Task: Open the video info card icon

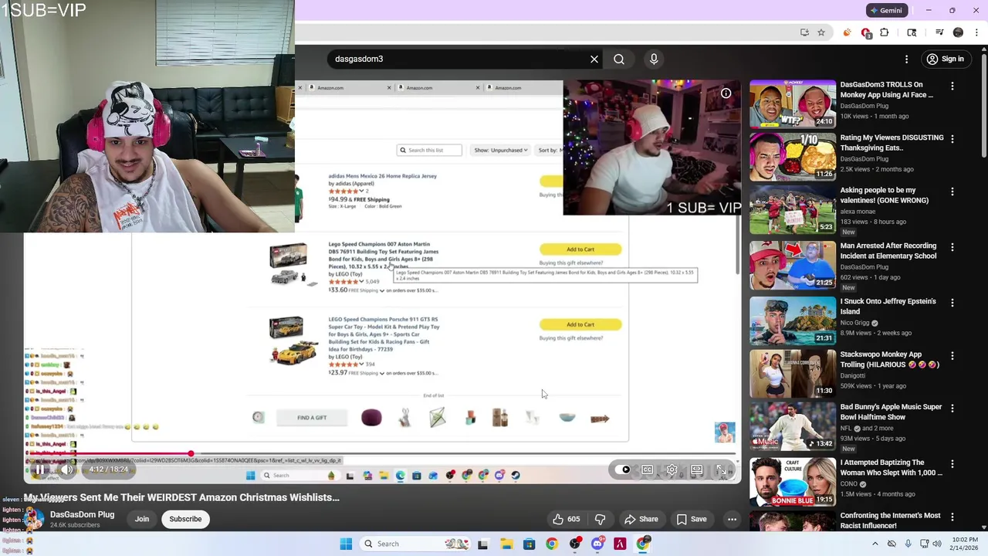Action: [x=726, y=93]
